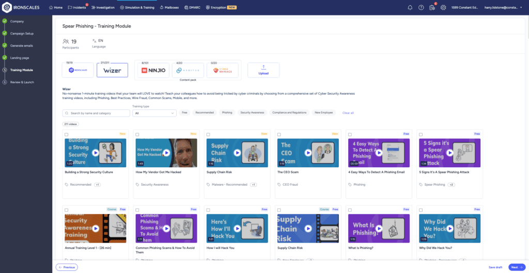529x273 pixels.
Task: Check first-row Supply Chain Risk checkbox
Action: 208,135
